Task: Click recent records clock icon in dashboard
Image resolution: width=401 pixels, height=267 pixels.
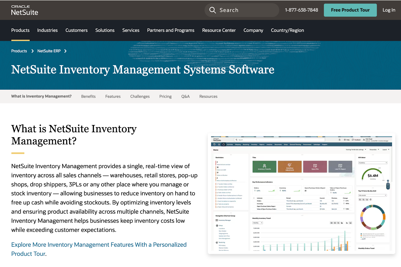Action: point(214,144)
